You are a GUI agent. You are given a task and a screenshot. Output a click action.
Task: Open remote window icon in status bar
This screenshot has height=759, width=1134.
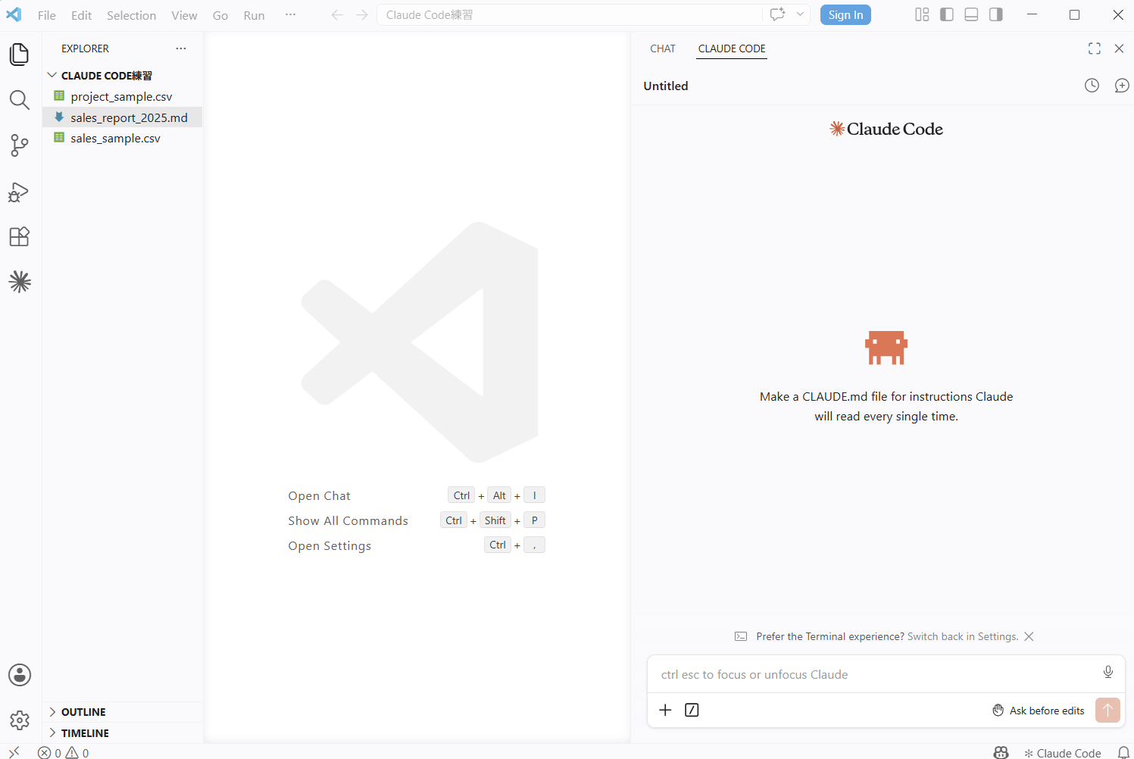[14, 752]
